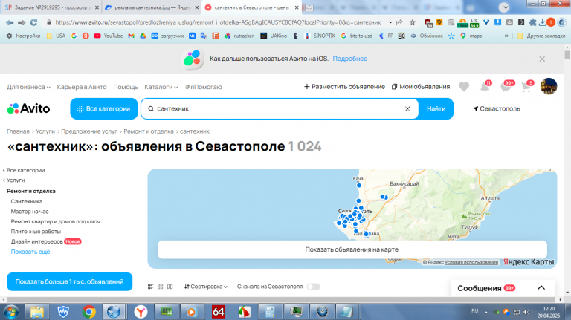This screenshot has width=571, height=320.
Task: Show more bookmarks with chevron
Action: click(x=506, y=36)
